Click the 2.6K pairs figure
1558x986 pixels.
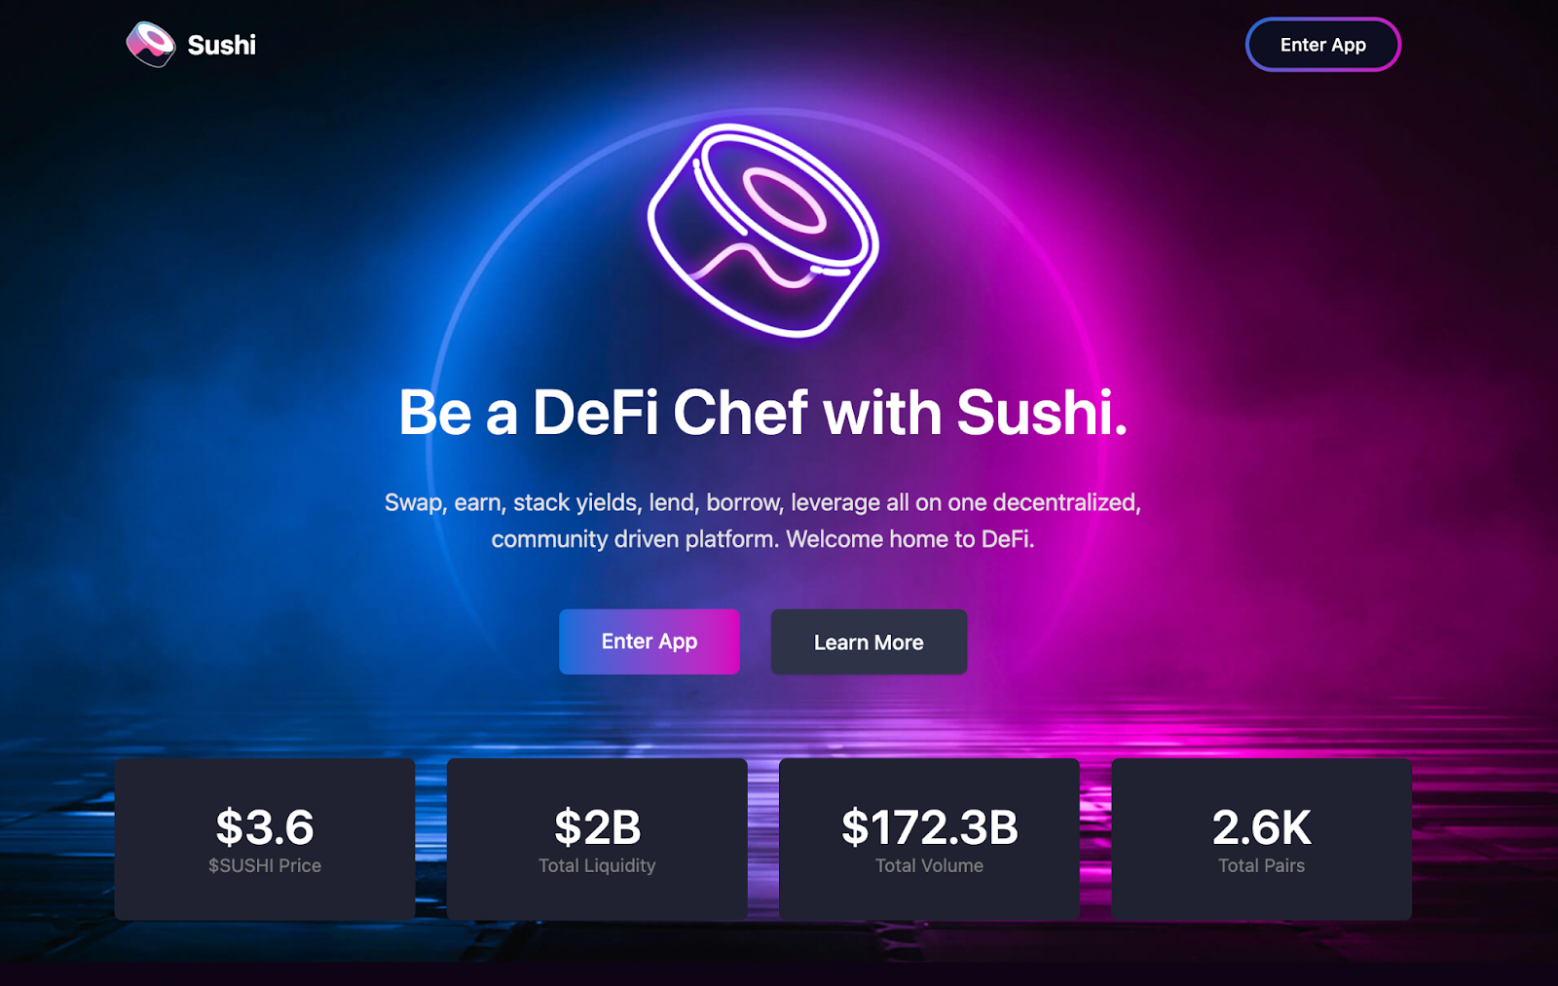tap(1261, 827)
